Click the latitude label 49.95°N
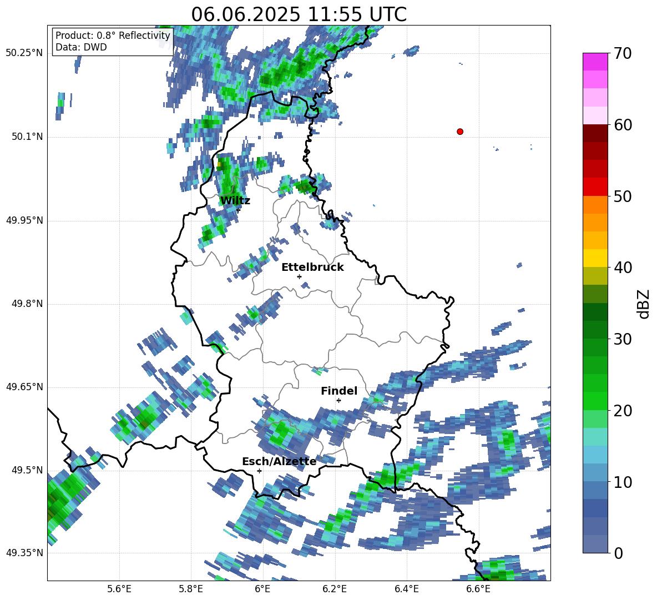The image size is (657, 600). tap(24, 220)
